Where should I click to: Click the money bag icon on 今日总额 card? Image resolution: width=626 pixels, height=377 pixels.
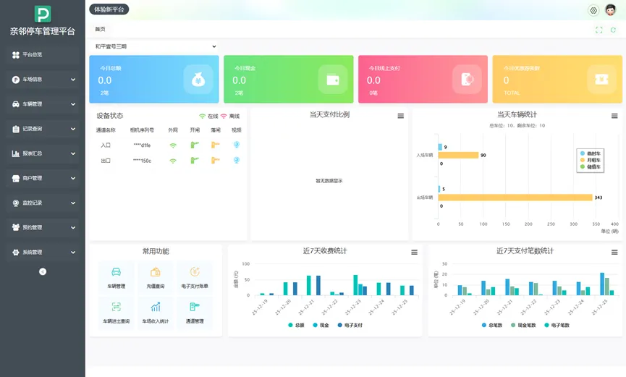198,80
